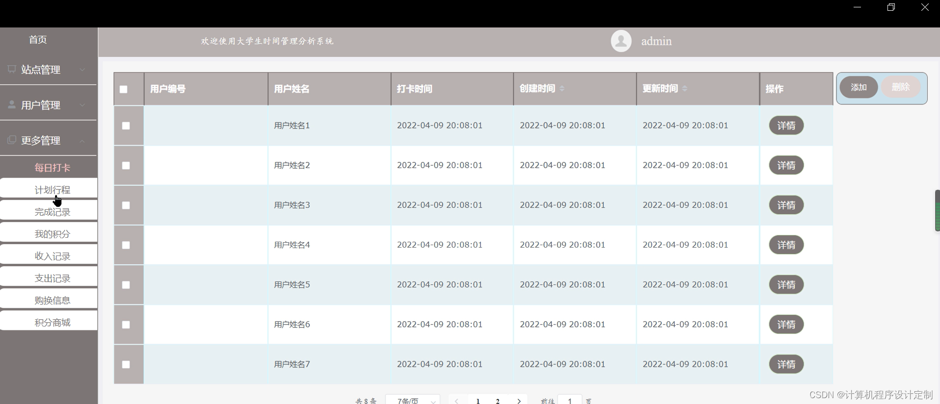This screenshot has height=404, width=940.
Task: Sort by 更新时间 column arrows
Action: (x=685, y=88)
